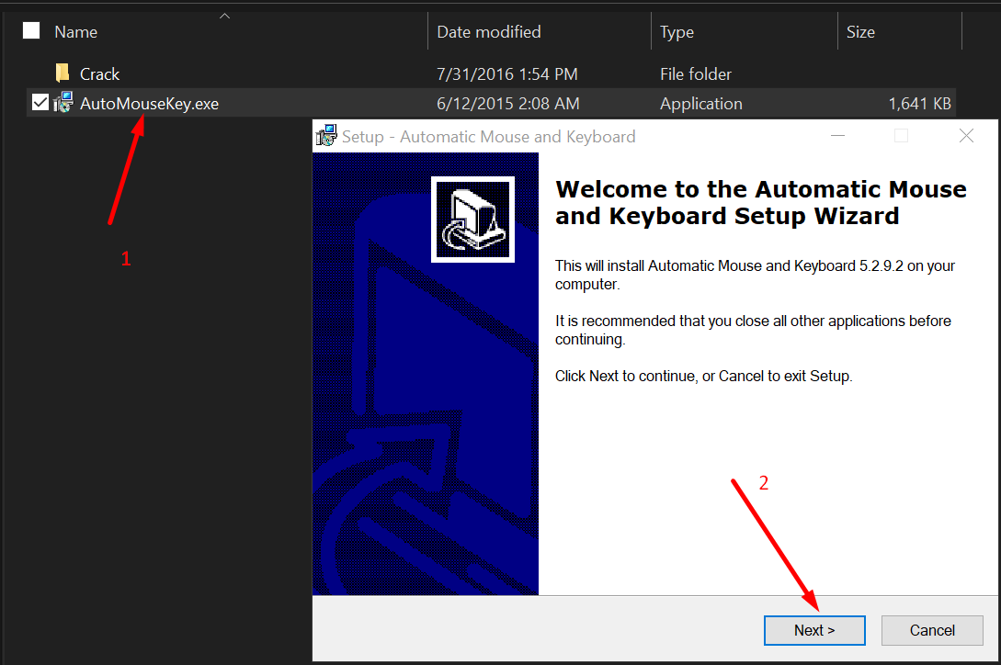The width and height of the screenshot is (1001, 665).
Task: Click the Setup window title text
Action: tap(488, 137)
